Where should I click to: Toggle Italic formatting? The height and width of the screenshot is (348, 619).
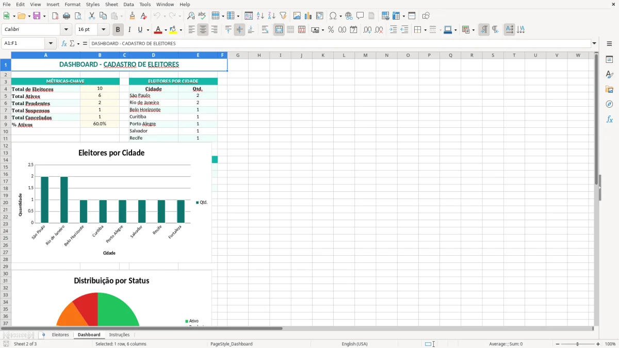(129, 30)
